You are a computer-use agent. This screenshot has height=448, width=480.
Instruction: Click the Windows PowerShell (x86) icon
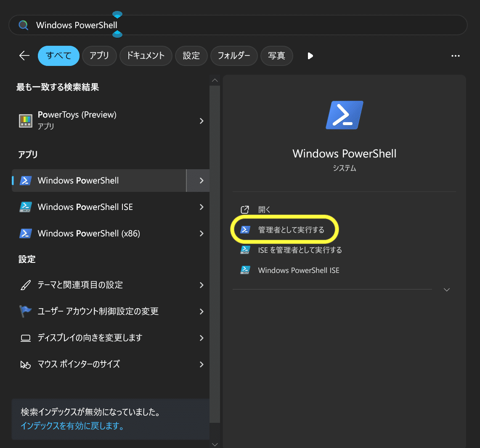click(x=26, y=233)
